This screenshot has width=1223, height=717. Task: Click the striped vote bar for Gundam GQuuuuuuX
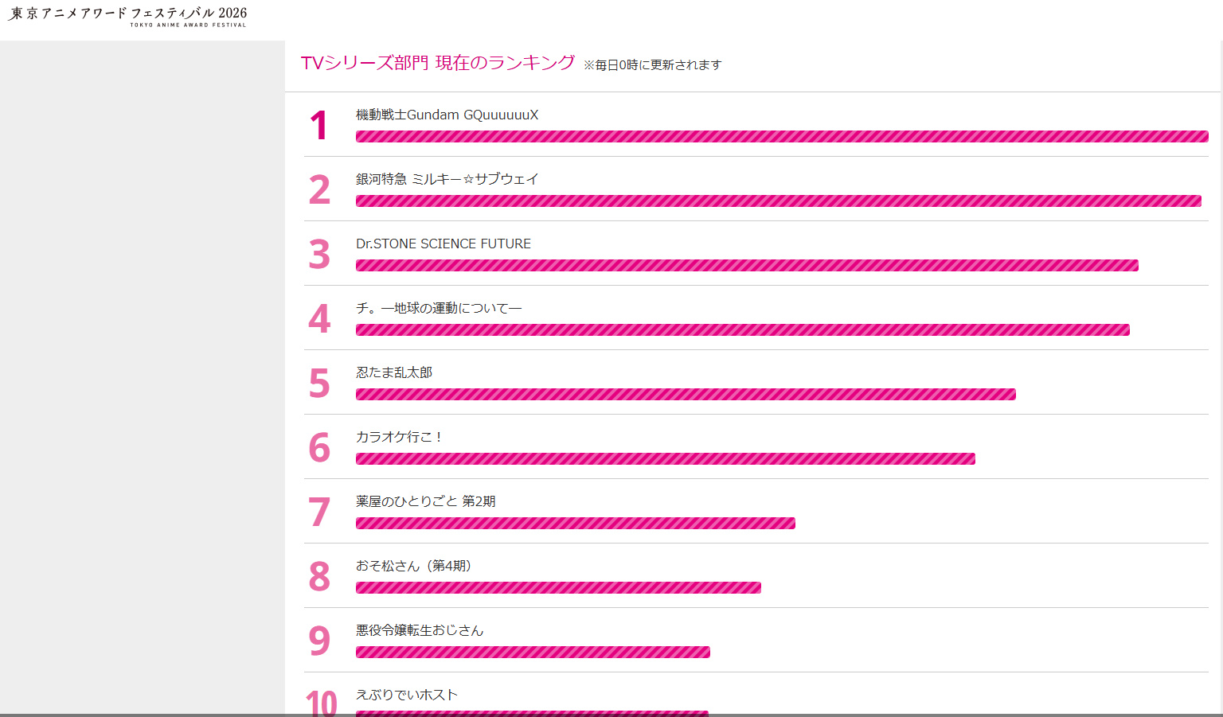tap(781, 136)
